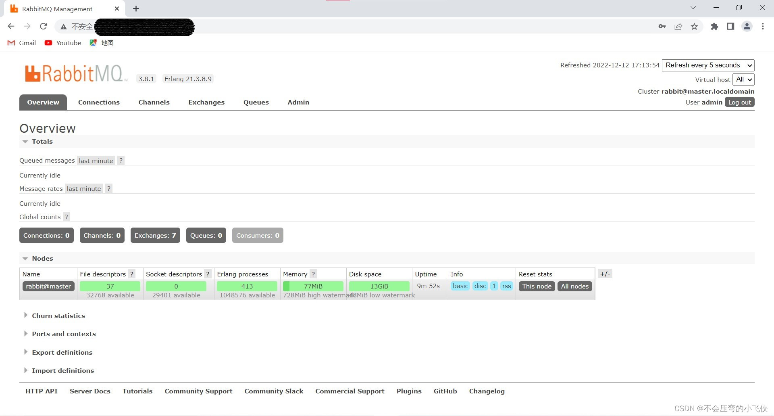
Task: Change Queued messages last minute range
Action: tap(96, 161)
